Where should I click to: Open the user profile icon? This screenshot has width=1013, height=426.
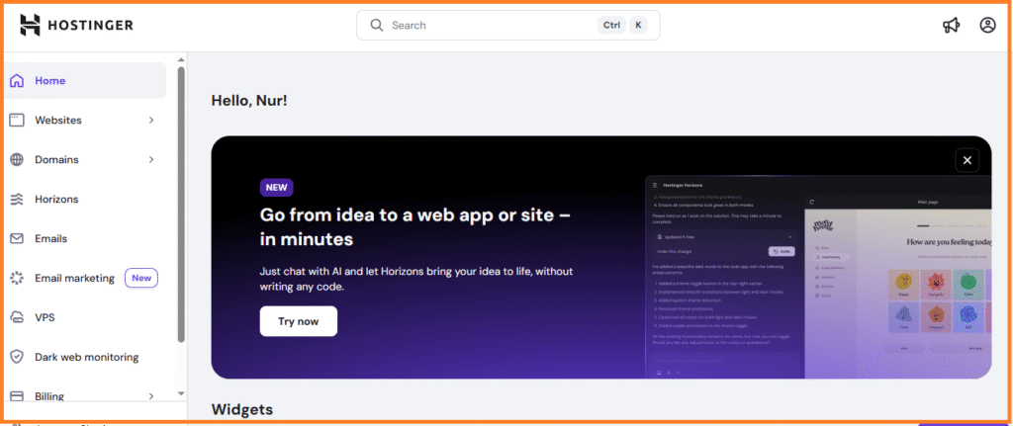tap(987, 26)
